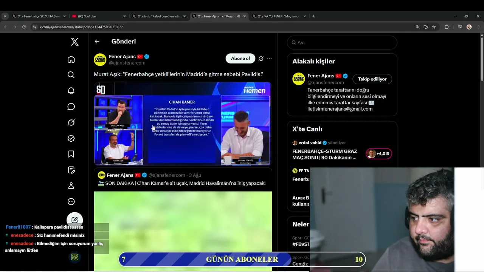The image size is (484, 272).
Task: Click the Abone ol subscribe button
Action: tap(240, 59)
